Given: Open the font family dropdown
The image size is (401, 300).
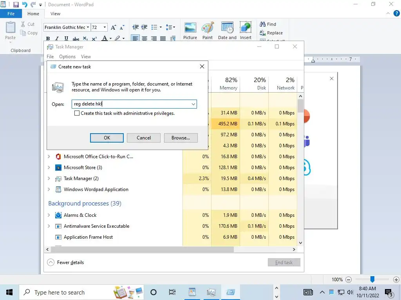Looking at the screenshot, I should pyautogui.click(x=88, y=27).
